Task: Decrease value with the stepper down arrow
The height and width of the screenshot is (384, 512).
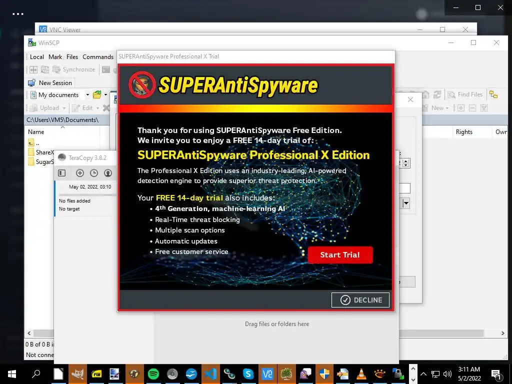Action: (406, 165)
